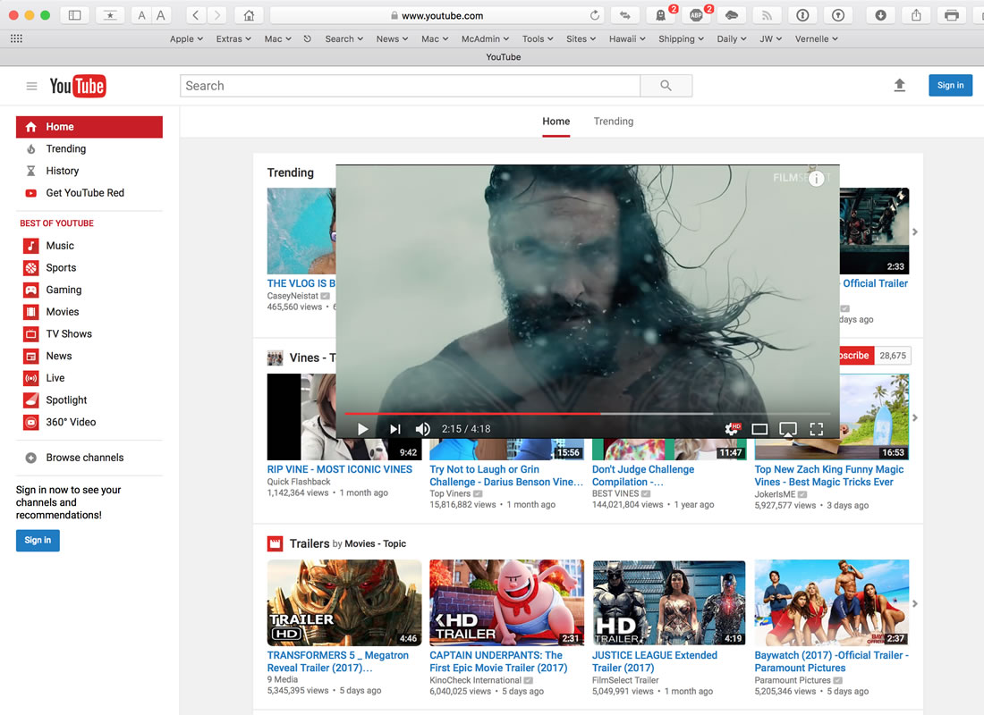Expand the Shipping bookmarks dropdown
The width and height of the screenshot is (984, 715).
(x=681, y=39)
